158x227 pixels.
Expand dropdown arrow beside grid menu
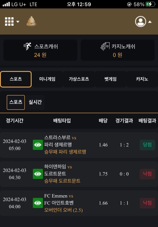pyautogui.click(x=18, y=22)
